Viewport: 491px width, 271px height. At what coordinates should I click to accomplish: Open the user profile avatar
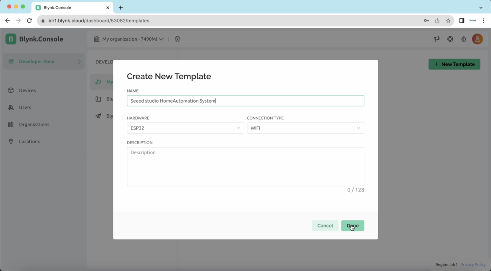(477, 39)
